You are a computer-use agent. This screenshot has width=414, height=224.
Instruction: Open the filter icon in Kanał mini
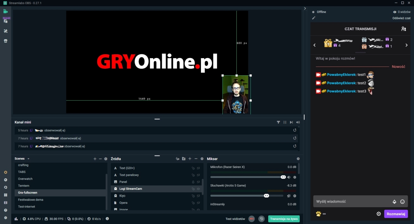278,122
